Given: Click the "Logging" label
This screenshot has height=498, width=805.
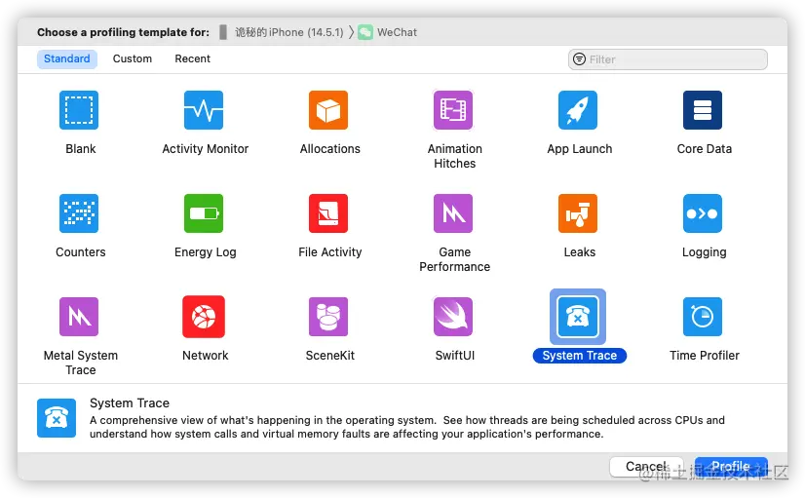Looking at the screenshot, I should click(x=705, y=252).
